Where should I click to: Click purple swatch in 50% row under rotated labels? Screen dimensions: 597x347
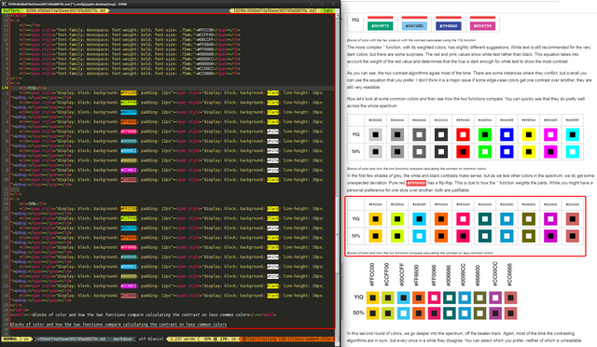[x=495, y=313]
